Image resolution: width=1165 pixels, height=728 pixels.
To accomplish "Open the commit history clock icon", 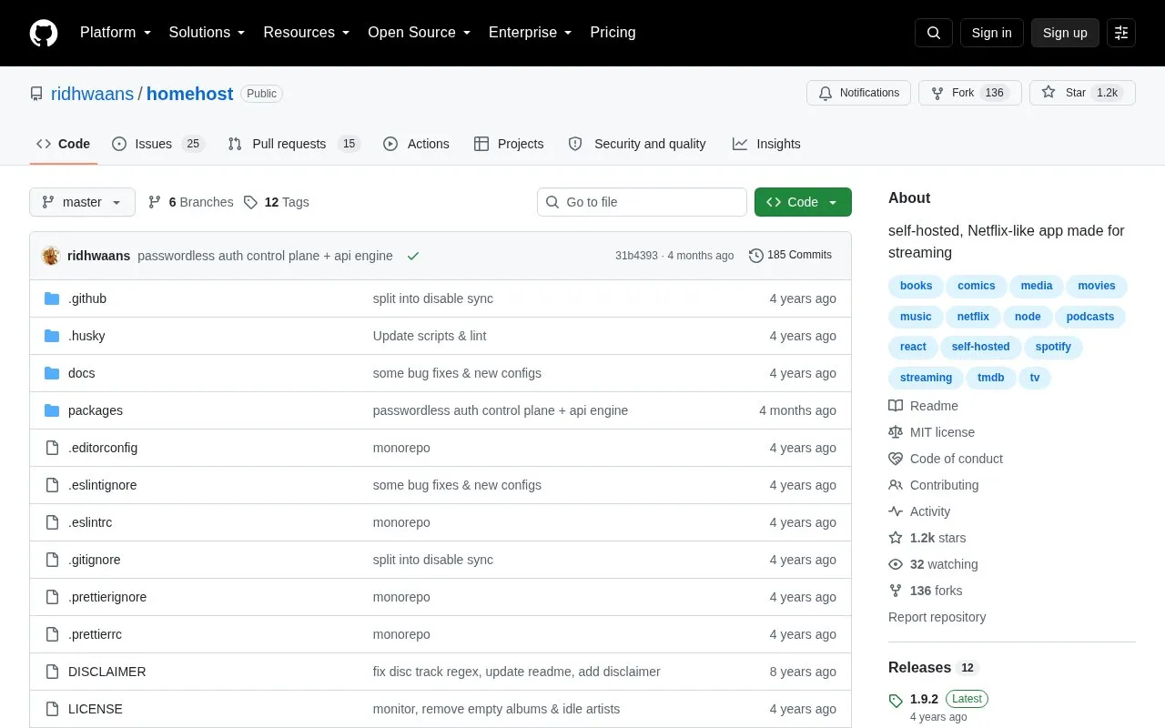I will [x=755, y=256].
